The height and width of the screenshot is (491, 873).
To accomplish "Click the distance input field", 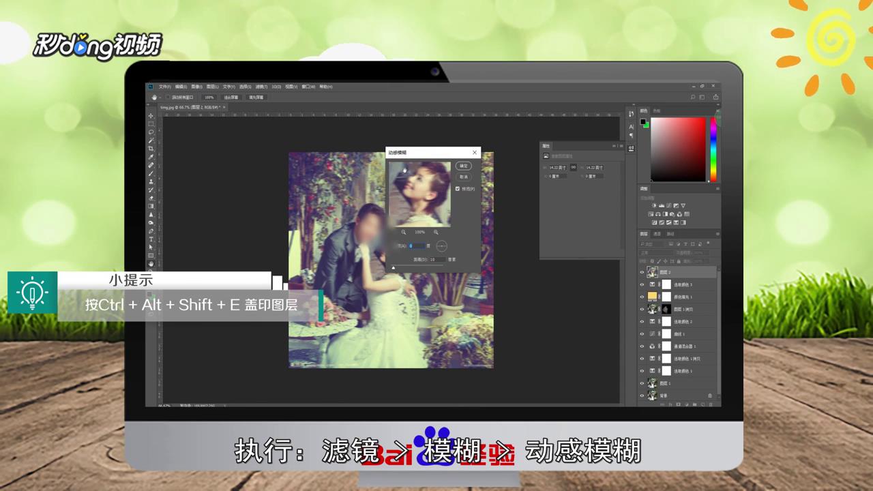I will coord(437,259).
